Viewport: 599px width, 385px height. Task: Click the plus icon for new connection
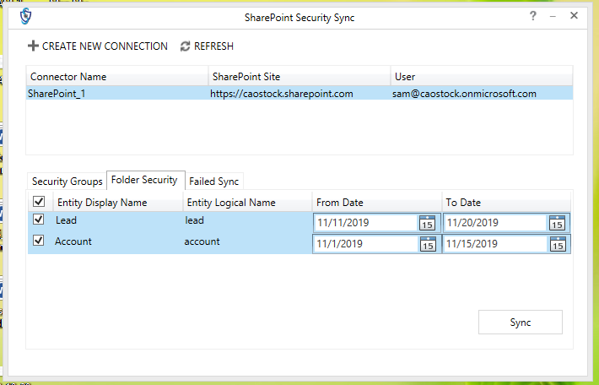pos(33,46)
